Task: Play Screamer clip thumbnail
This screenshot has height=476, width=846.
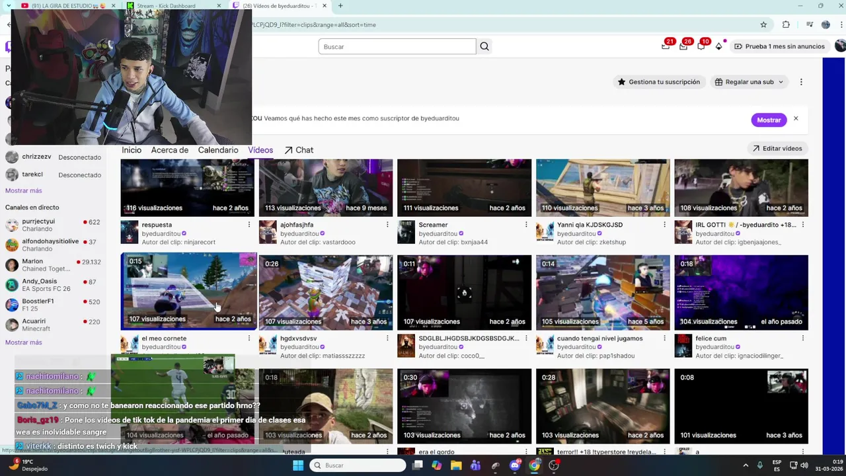Action: pyautogui.click(x=464, y=188)
